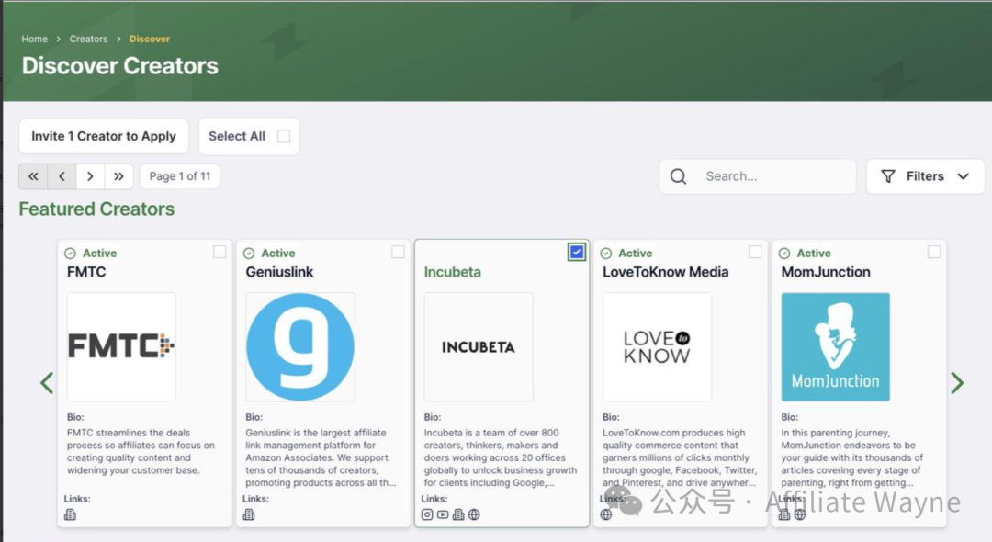This screenshot has width=992, height=542.
Task: Open the Creators breadcrumb
Action: click(88, 39)
